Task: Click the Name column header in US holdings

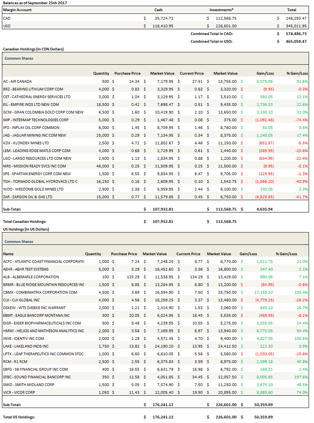Action: point(8,254)
